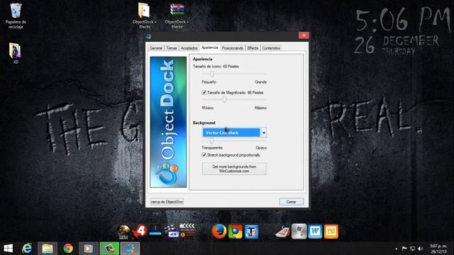Image resolution: width=454 pixels, height=255 pixels.
Task: Open the Word icon in the dock
Action: pos(315,232)
